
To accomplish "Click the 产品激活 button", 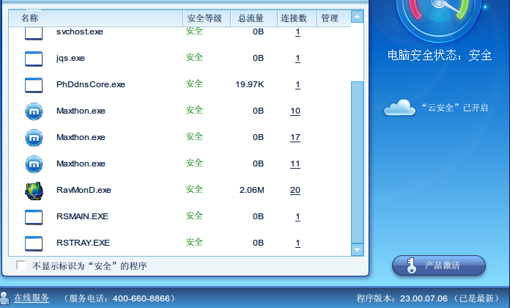I will (x=439, y=265).
